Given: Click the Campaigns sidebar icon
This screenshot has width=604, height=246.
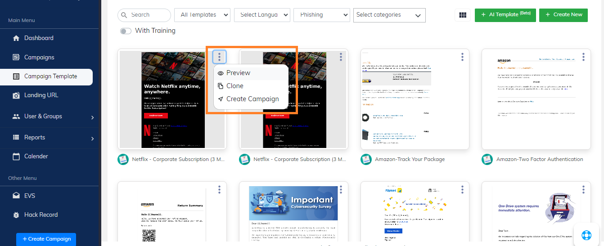Looking at the screenshot, I should (x=16, y=57).
